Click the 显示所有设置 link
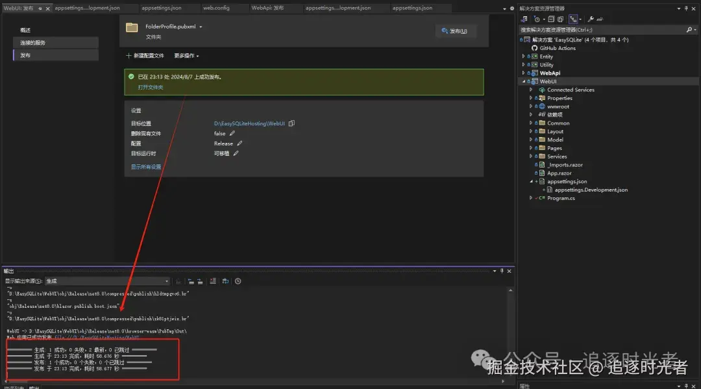Image resolution: width=701 pixels, height=389 pixels. click(146, 167)
